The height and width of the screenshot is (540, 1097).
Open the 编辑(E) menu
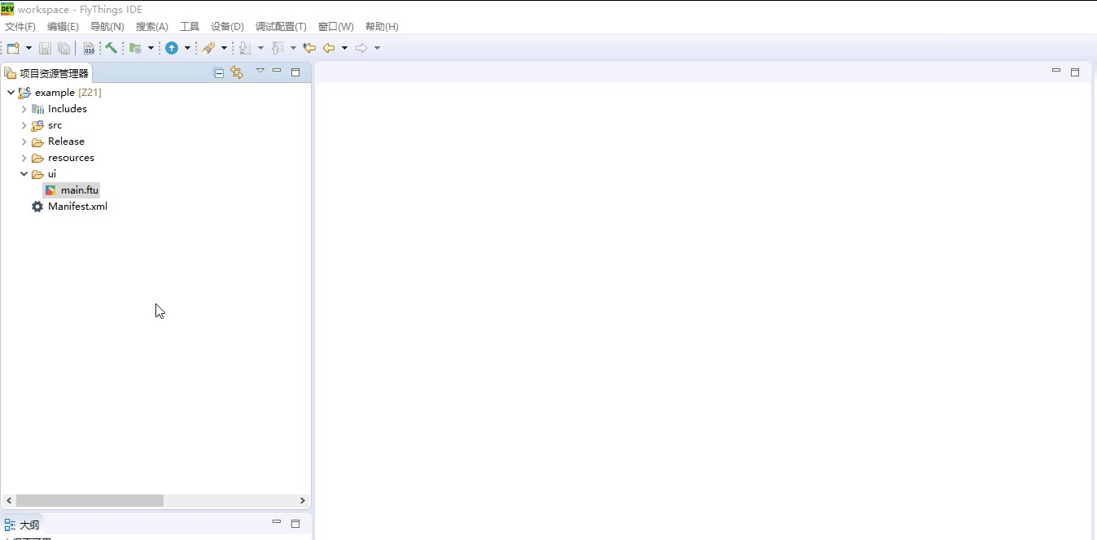coord(63,27)
